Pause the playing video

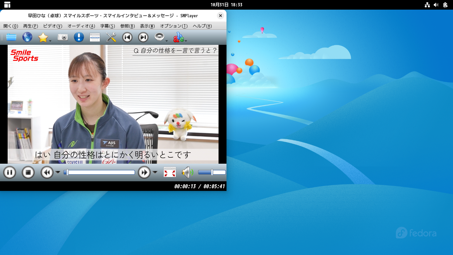pos(10,172)
